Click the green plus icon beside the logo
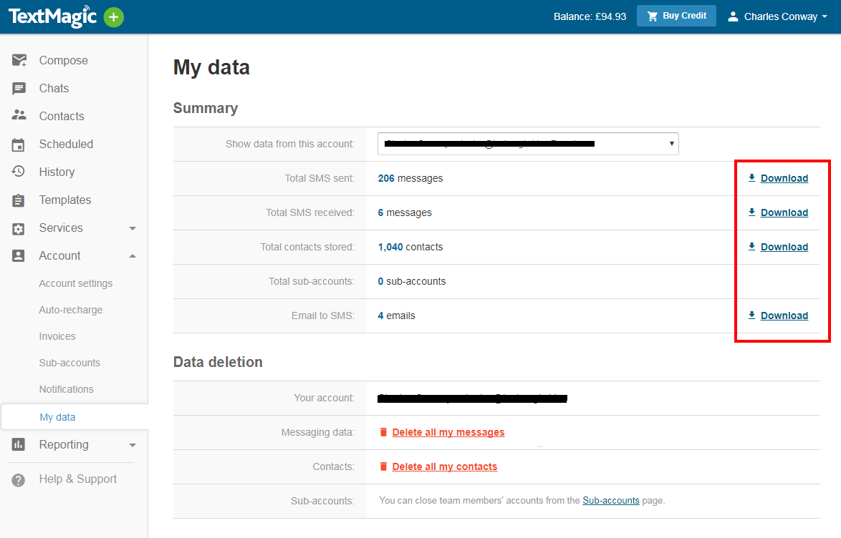 [x=113, y=17]
